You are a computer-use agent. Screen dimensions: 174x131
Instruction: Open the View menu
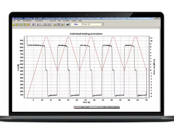pyautogui.click(x=19, y=21)
